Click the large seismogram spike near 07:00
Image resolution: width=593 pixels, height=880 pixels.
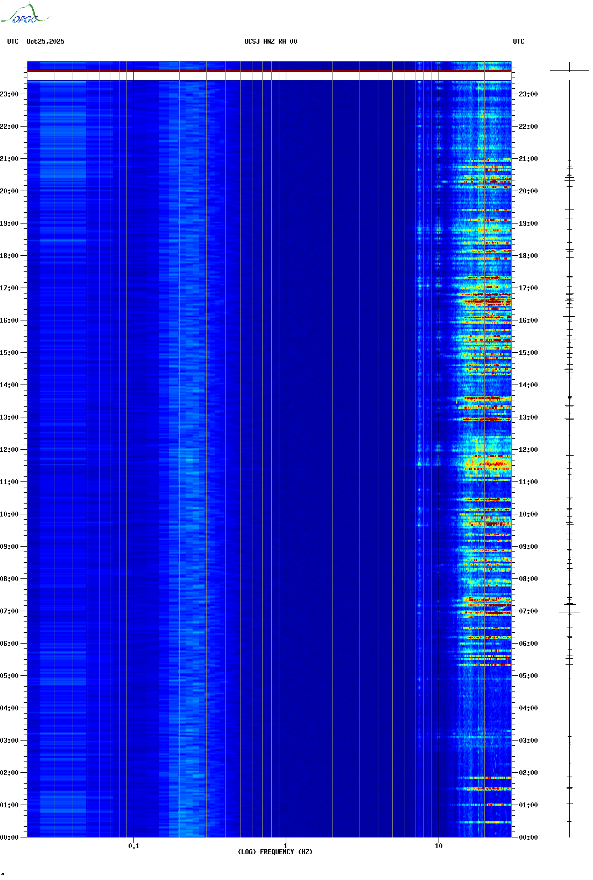click(x=569, y=612)
